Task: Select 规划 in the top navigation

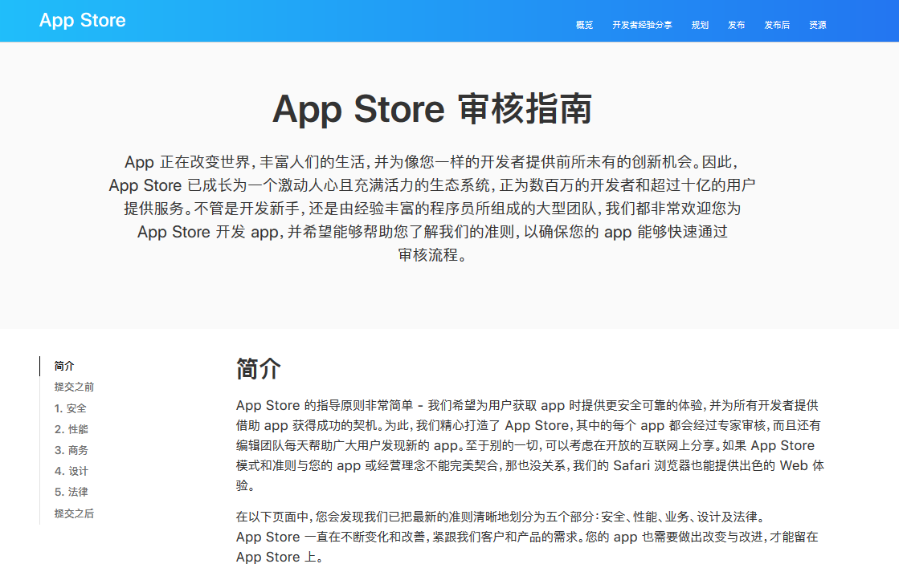Action: (700, 25)
